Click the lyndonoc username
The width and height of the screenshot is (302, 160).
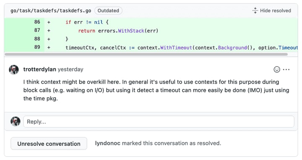click(x=108, y=143)
